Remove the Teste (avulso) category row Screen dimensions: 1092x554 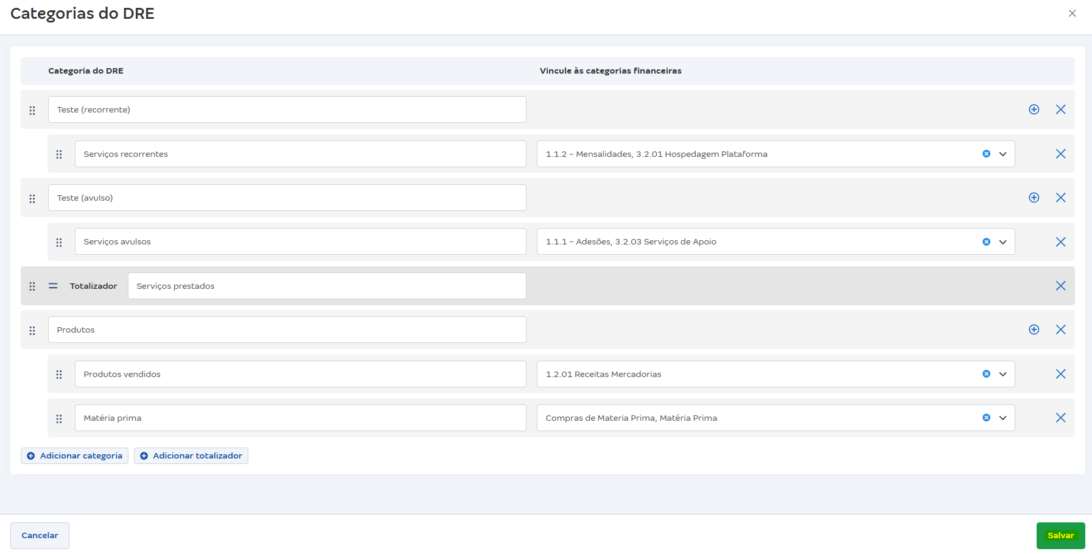point(1060,198)
